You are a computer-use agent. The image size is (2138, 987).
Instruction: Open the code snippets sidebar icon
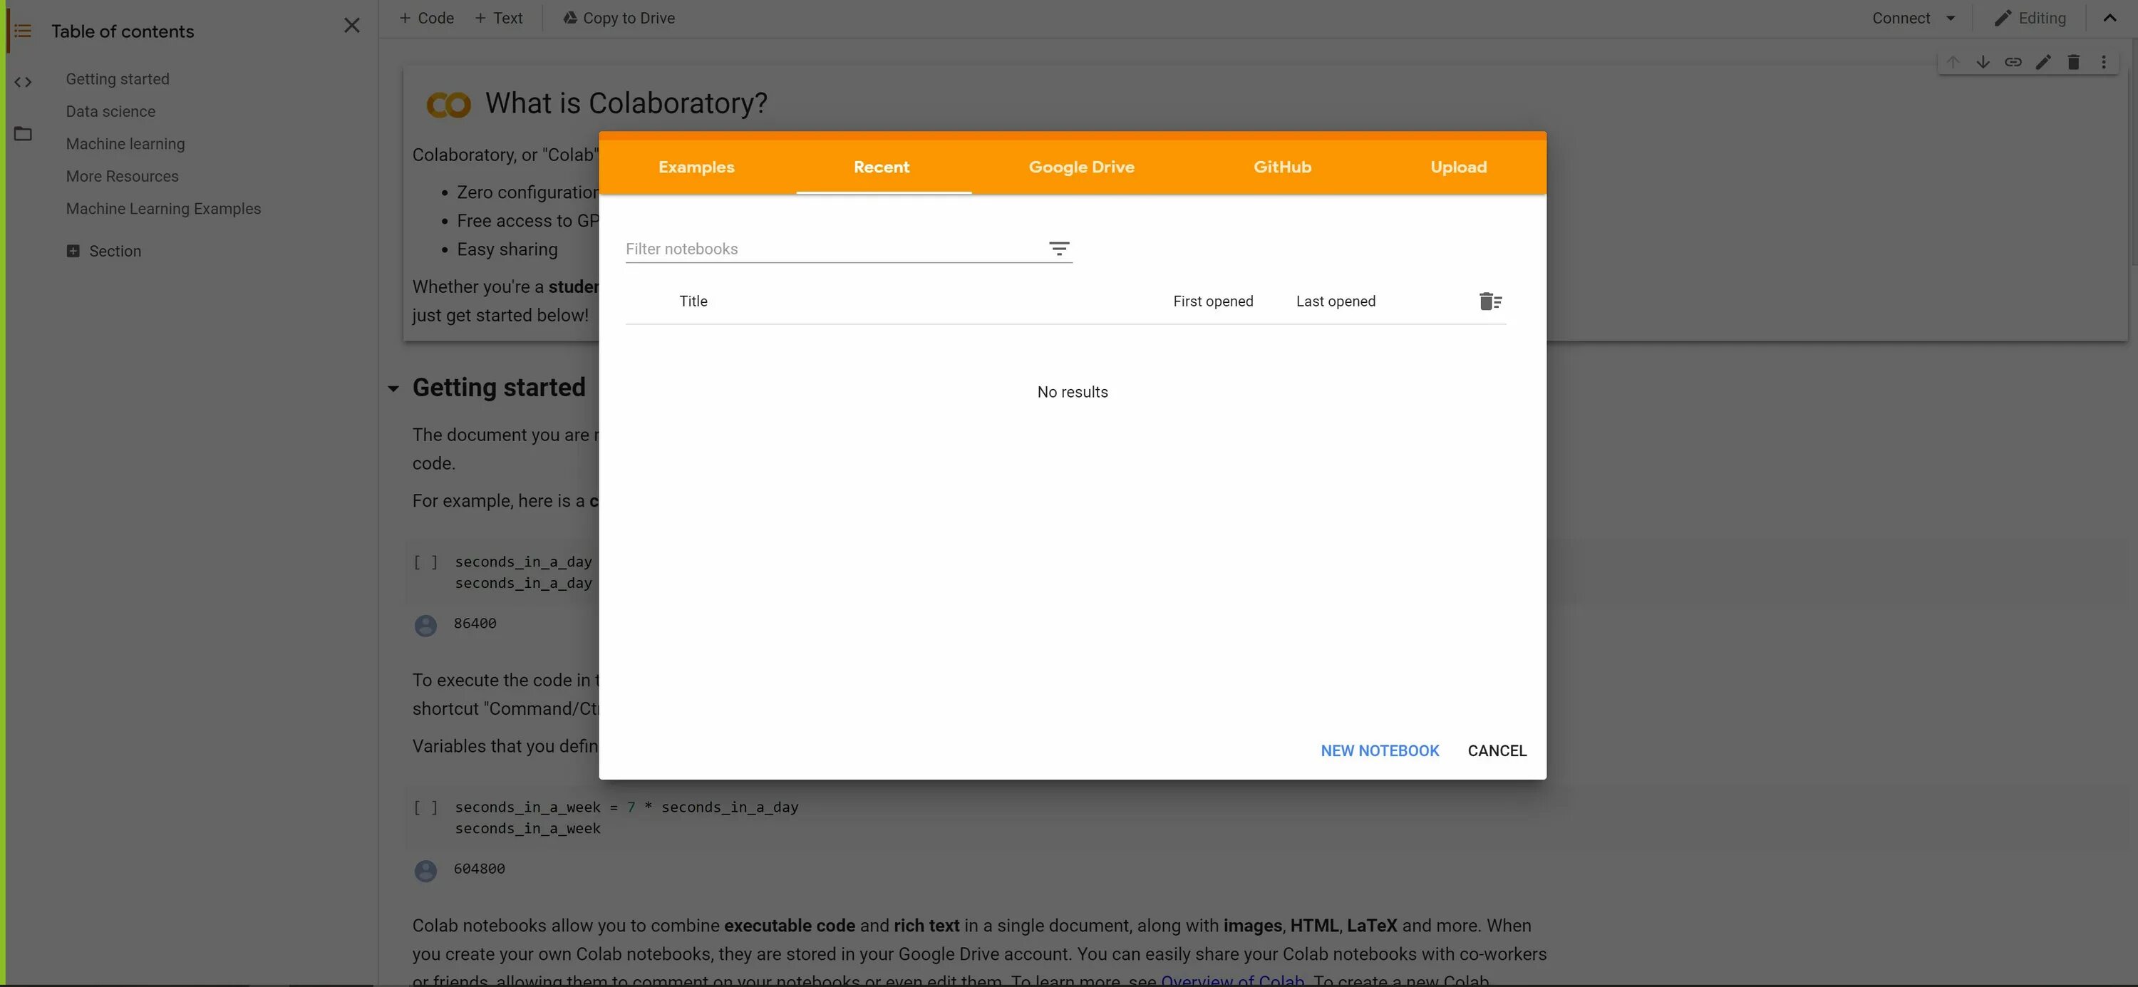click(22, 82)
